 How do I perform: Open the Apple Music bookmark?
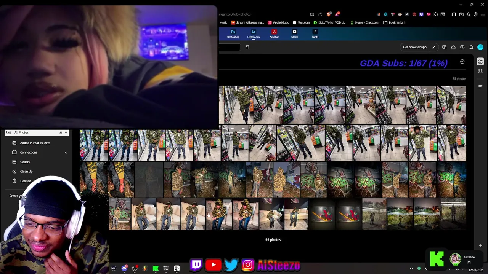click(278, 22)
